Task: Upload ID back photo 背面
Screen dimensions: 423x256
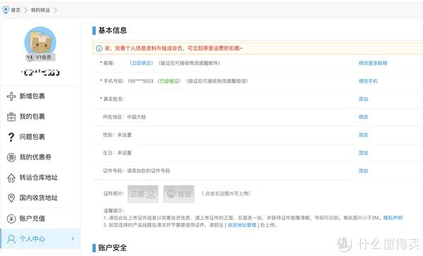Action: (179, 194)
